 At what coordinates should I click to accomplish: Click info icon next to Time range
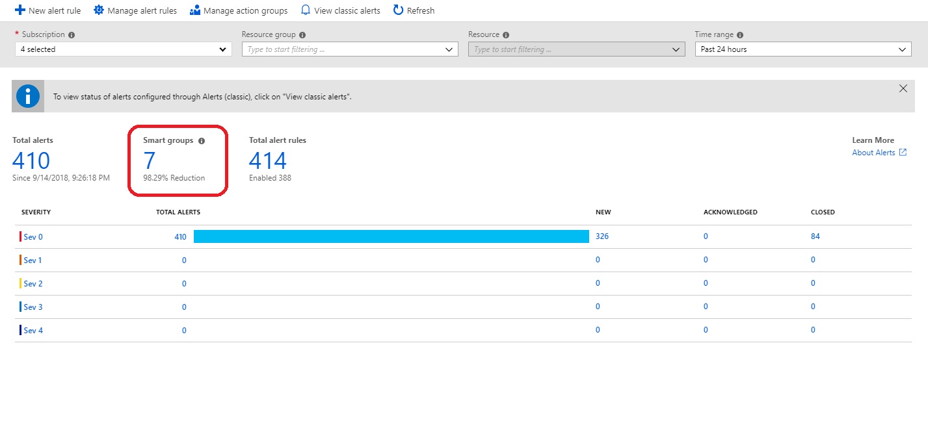(x=740, y=35)
